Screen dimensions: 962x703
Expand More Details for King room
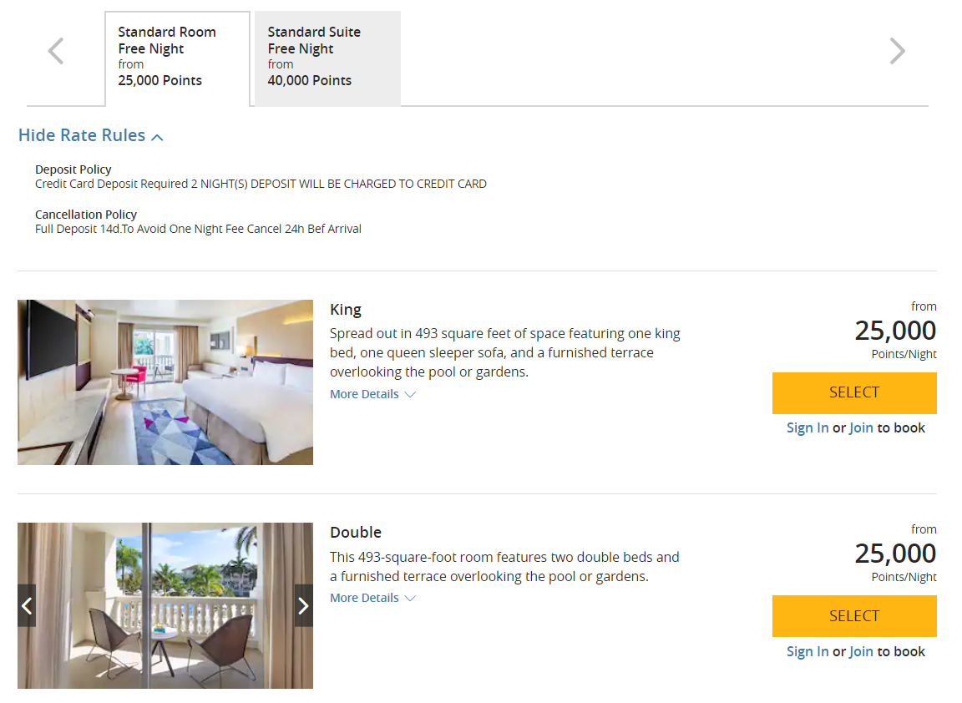pyautogui.click(x=372, y=394)
